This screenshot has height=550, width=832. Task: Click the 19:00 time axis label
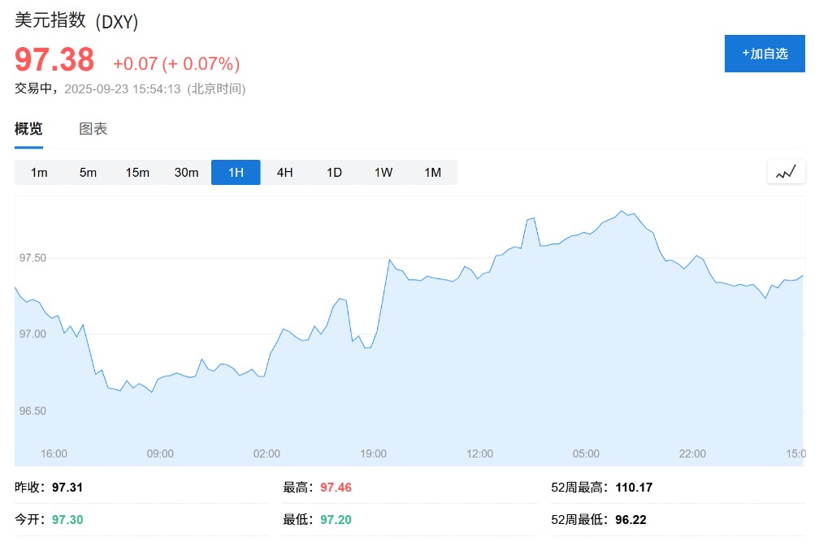tap(373, 453)
